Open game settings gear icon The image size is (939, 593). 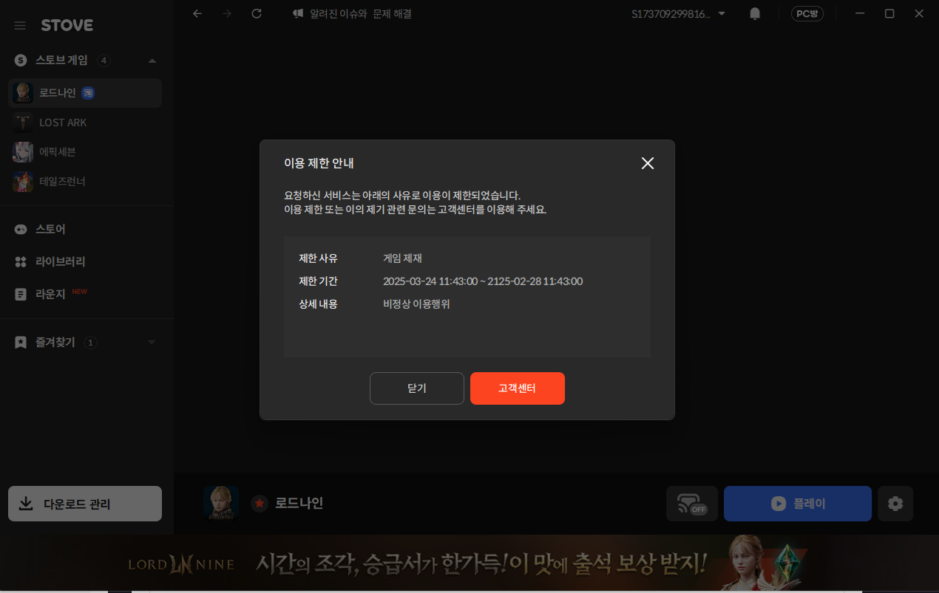(895, 504)
